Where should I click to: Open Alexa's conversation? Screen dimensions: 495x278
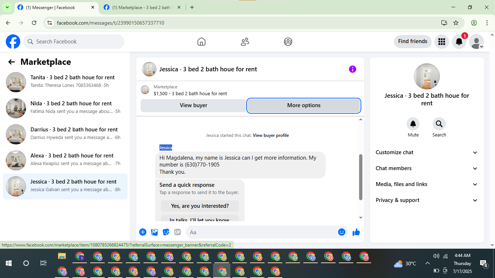tap(65, 160)
